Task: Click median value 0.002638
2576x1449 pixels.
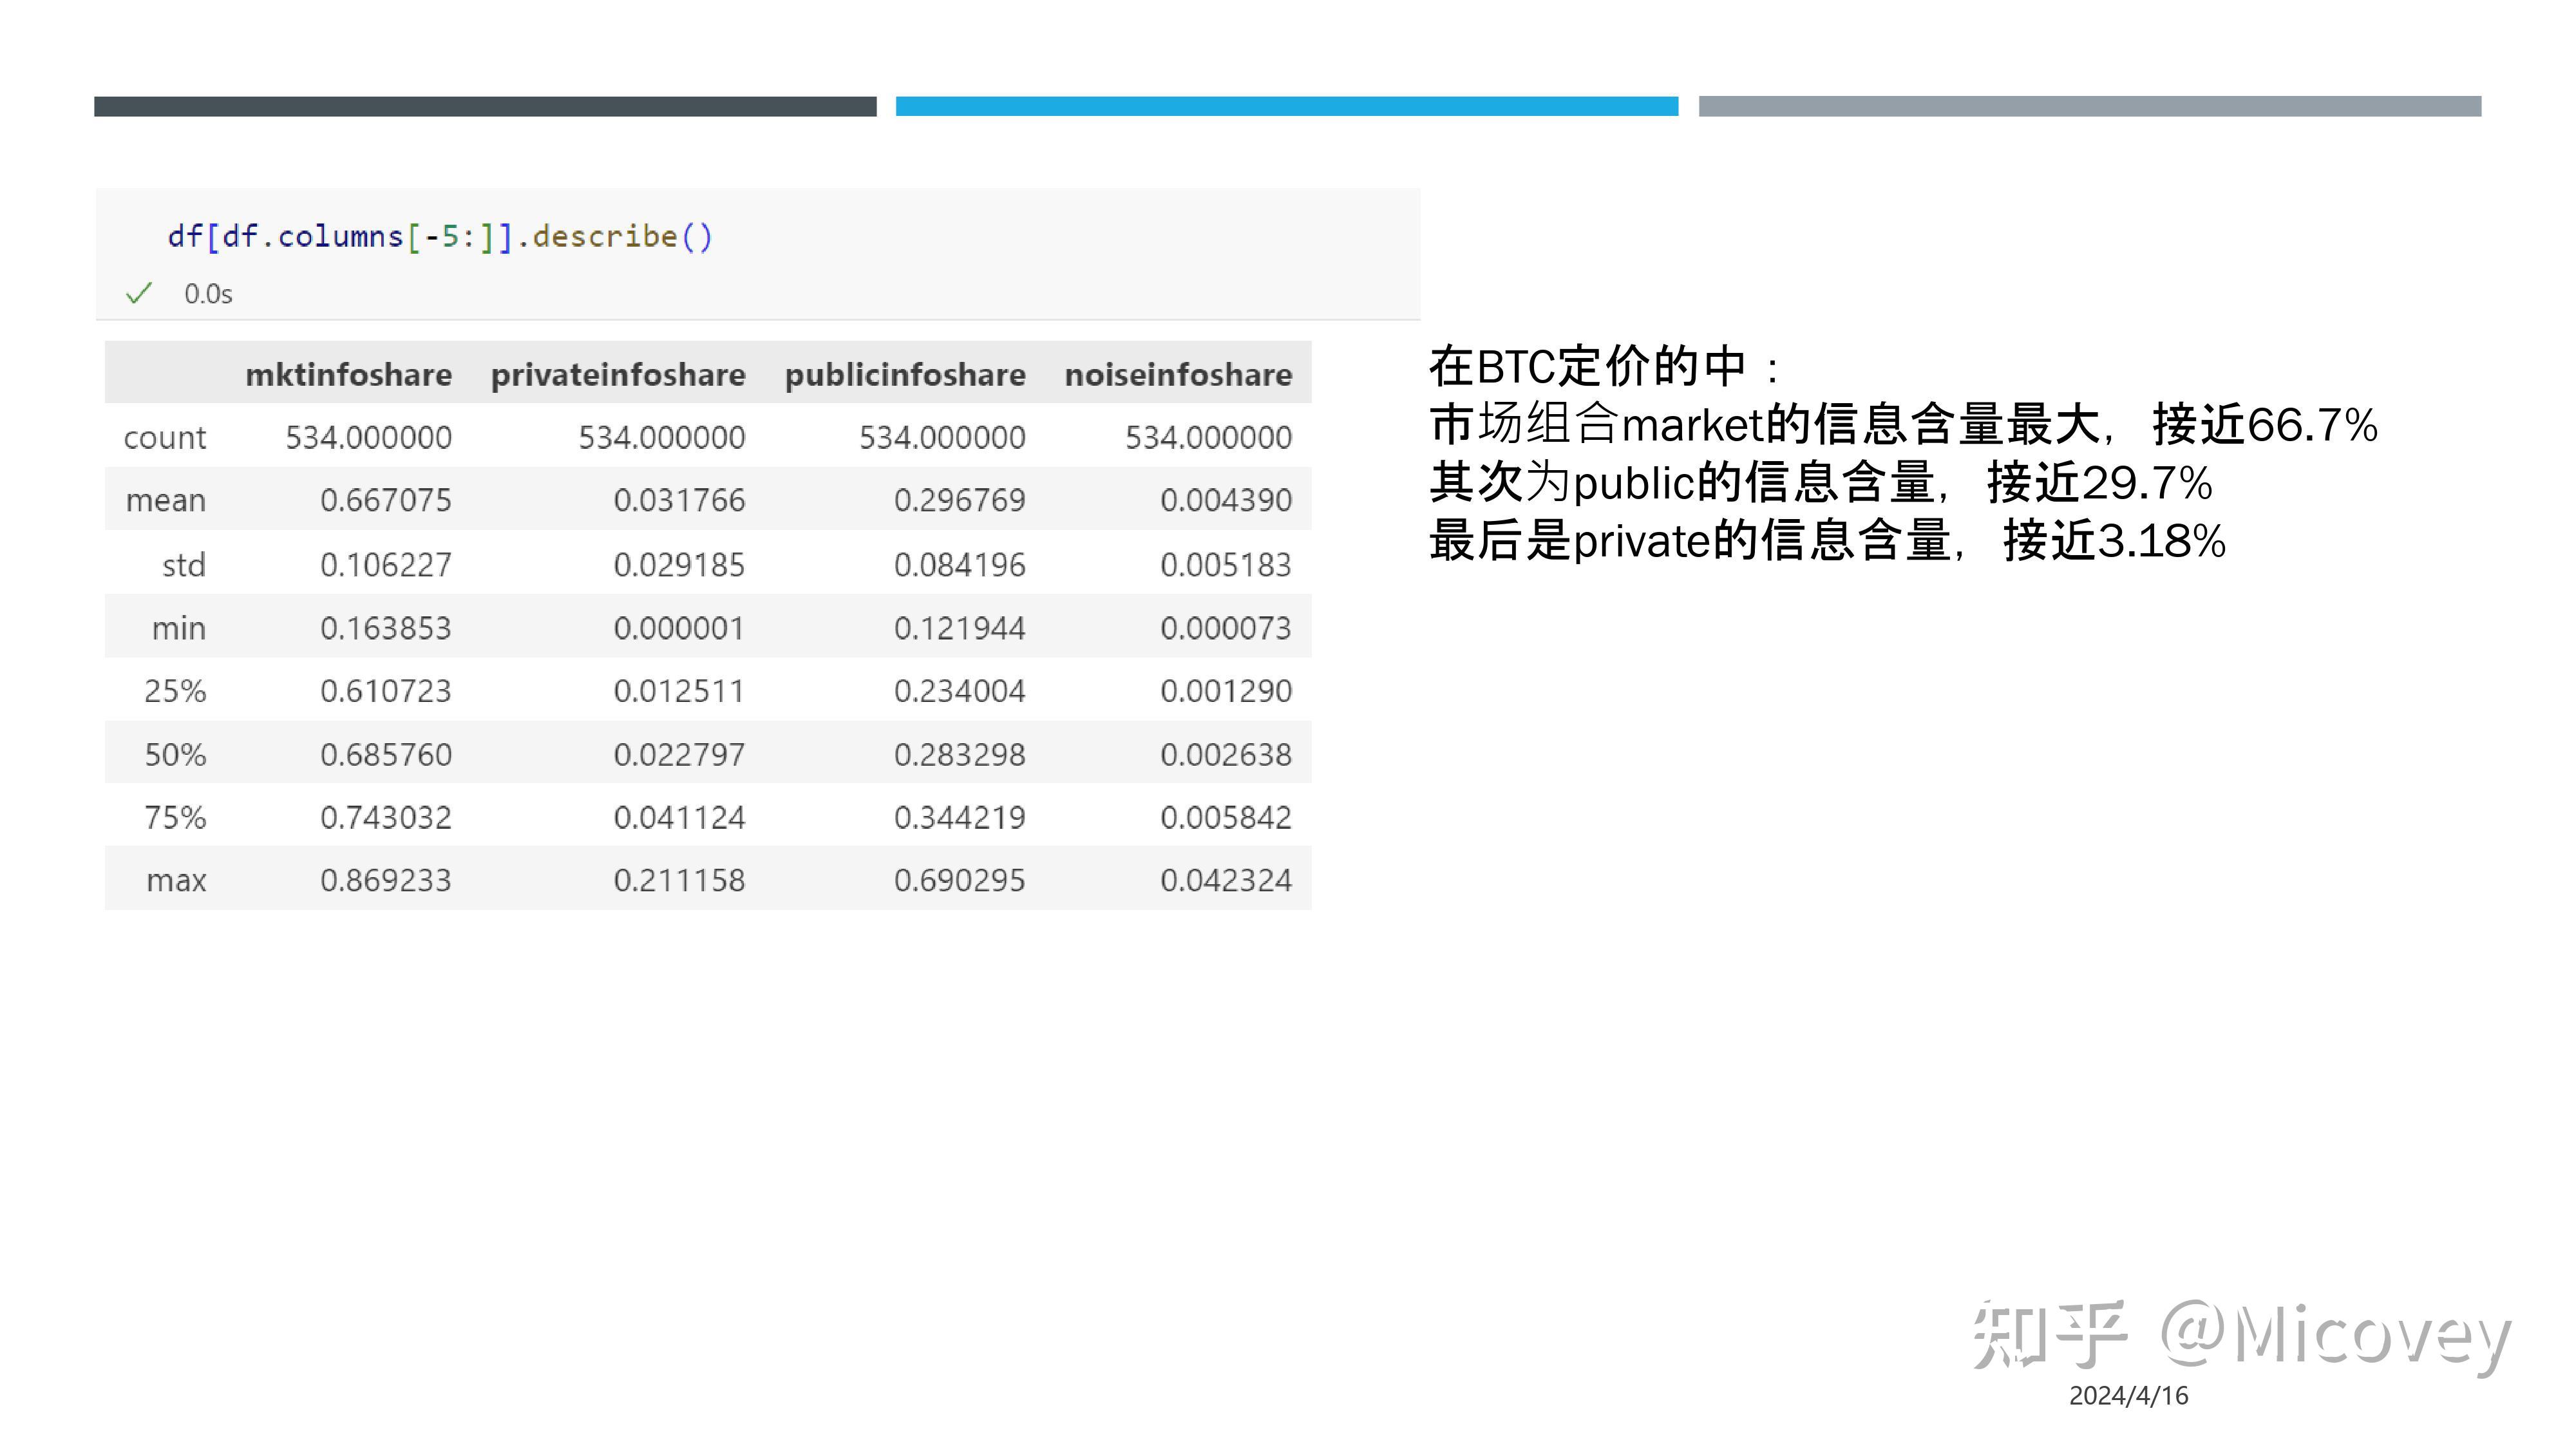Action: coord(1226,755)
